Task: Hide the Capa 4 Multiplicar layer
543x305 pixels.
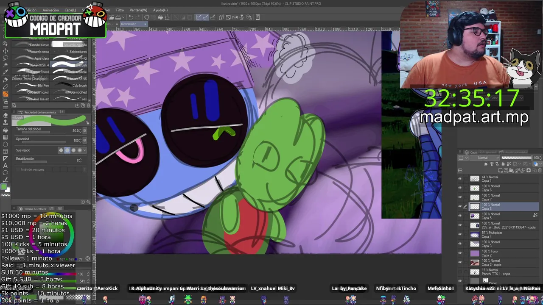Action: click(x=460, y=235)
